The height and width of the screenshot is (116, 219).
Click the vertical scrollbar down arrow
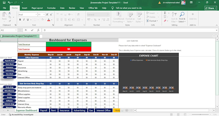(x=217, y=107)
